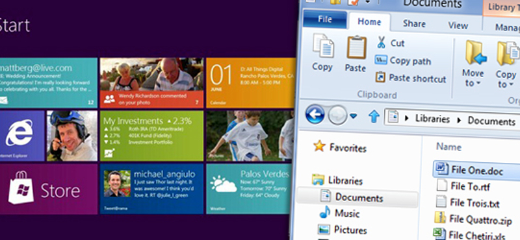Open the Palos Verdes Weather tile

point(249,189)
